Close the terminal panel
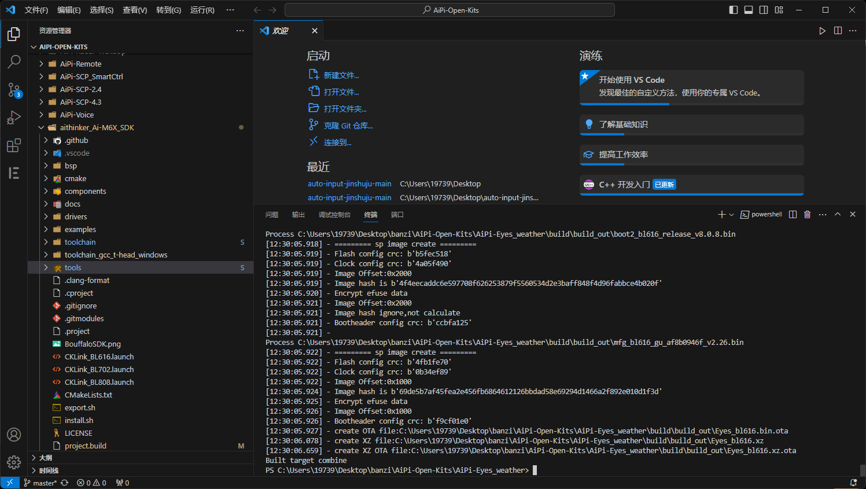The image size is (866, 489). click(853, 214)
